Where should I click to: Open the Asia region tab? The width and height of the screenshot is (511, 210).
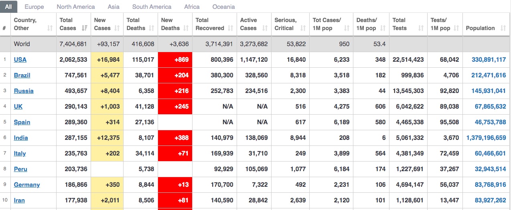coord(114,7)
